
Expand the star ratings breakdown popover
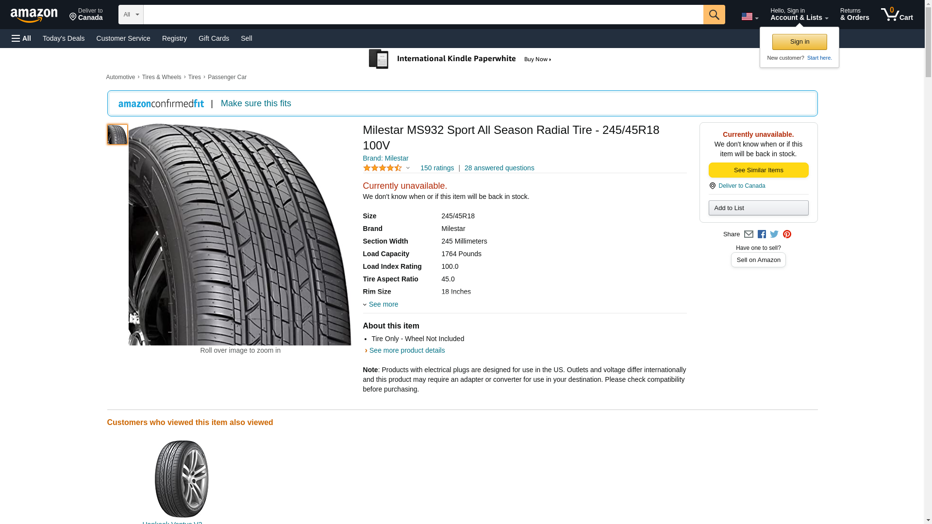[408, 168]
